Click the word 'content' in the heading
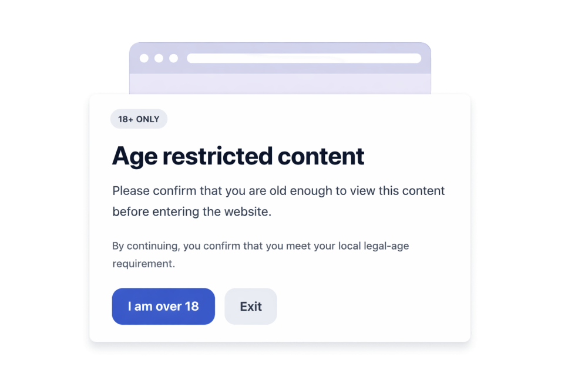Screen dimensions: 585x390 (x=321, y=156)
